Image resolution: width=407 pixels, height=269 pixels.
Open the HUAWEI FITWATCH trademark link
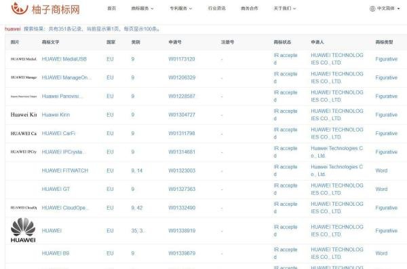(65, 171)
